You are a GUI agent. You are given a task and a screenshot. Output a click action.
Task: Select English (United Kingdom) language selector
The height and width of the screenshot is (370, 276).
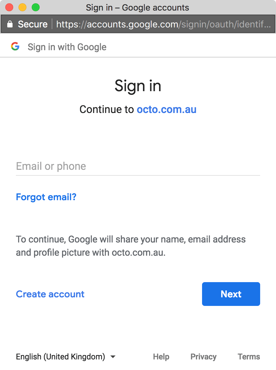tap(60, 357)
